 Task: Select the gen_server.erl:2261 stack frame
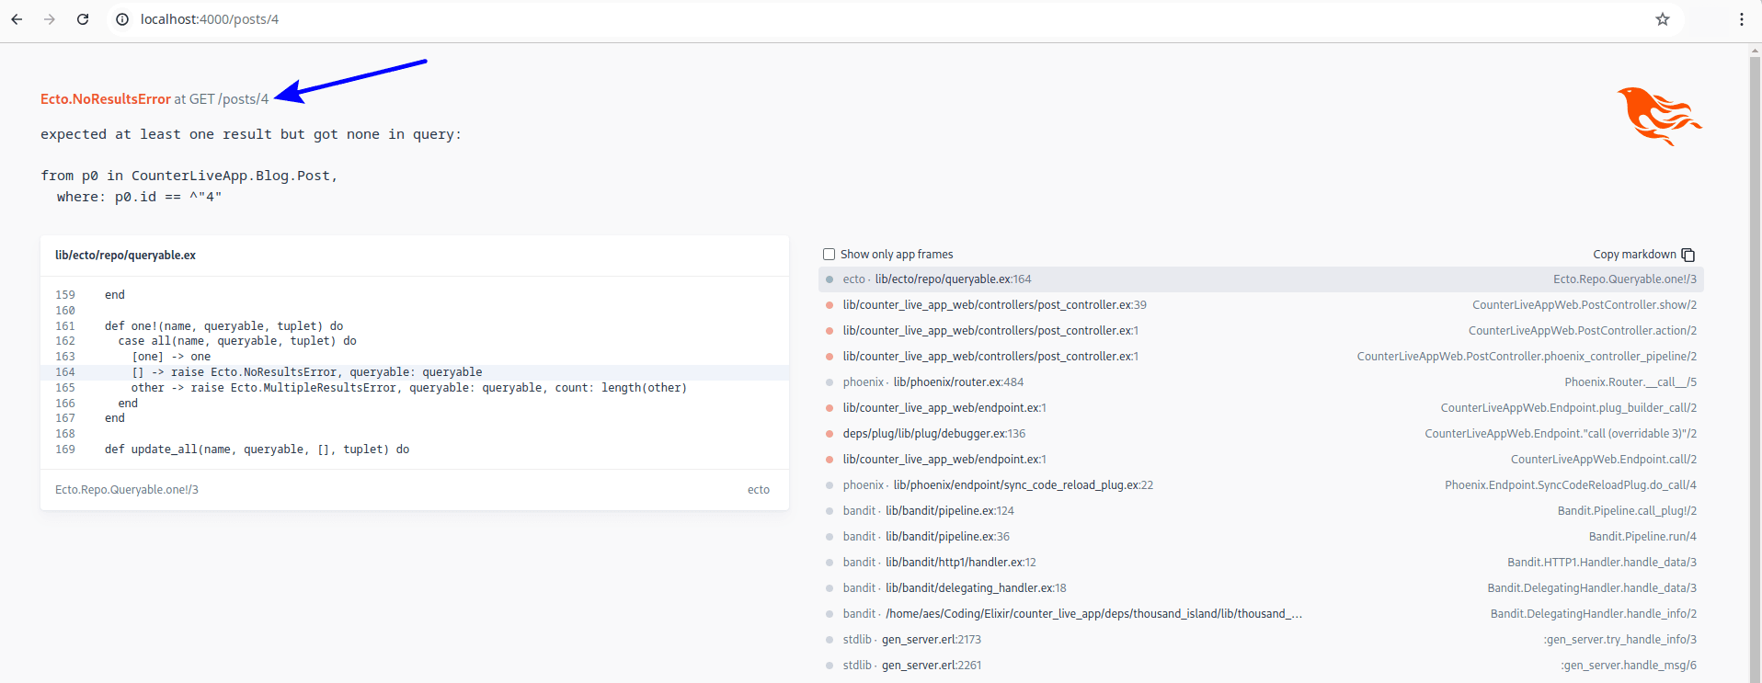pyautogui.click(x=1261, y=666)
